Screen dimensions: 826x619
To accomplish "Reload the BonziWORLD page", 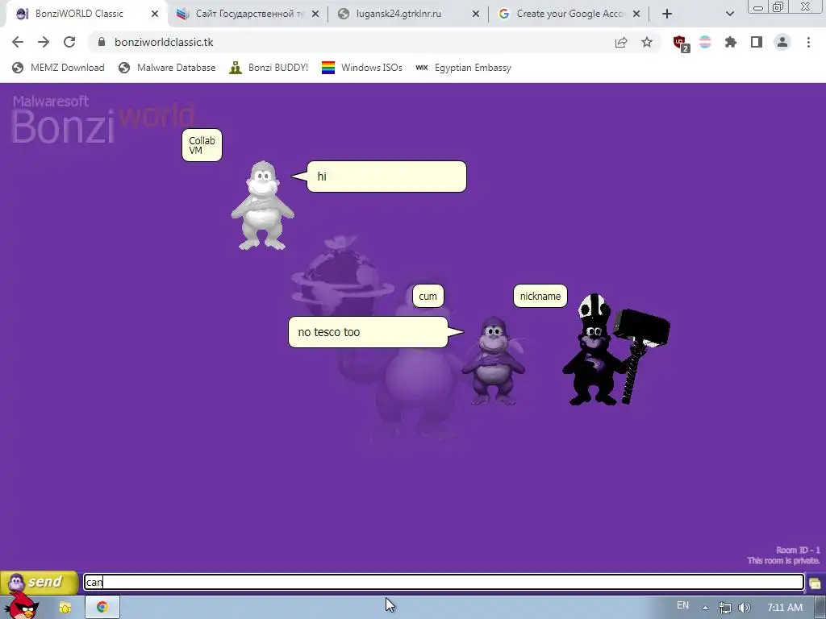I will click(x=69, y=42).
